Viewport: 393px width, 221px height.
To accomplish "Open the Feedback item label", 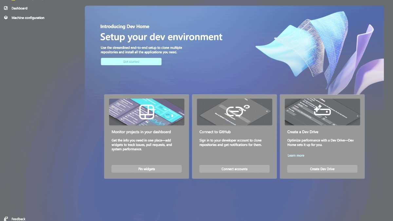I will pos(18,219).
